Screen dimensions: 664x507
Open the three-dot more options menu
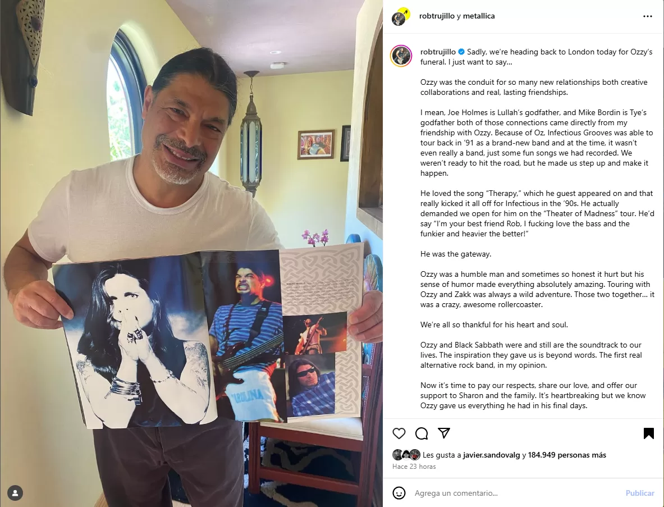point(648,16)
